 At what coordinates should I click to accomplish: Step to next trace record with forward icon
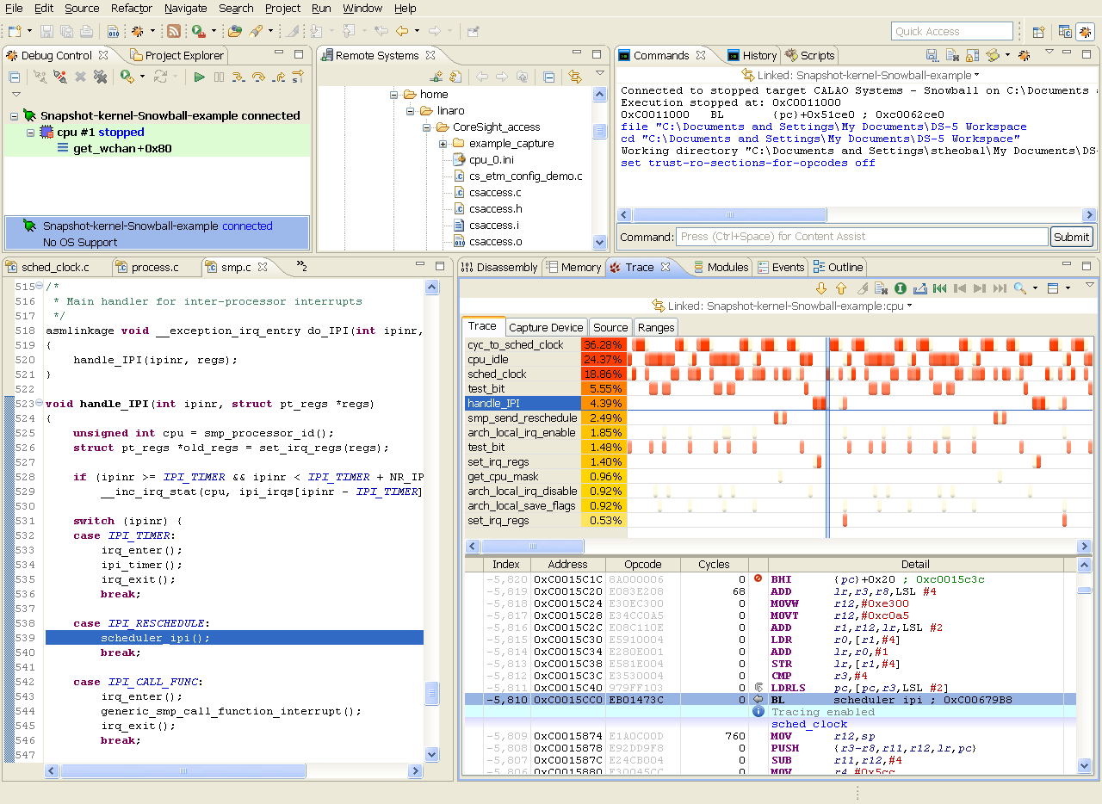tap(979, 288)
